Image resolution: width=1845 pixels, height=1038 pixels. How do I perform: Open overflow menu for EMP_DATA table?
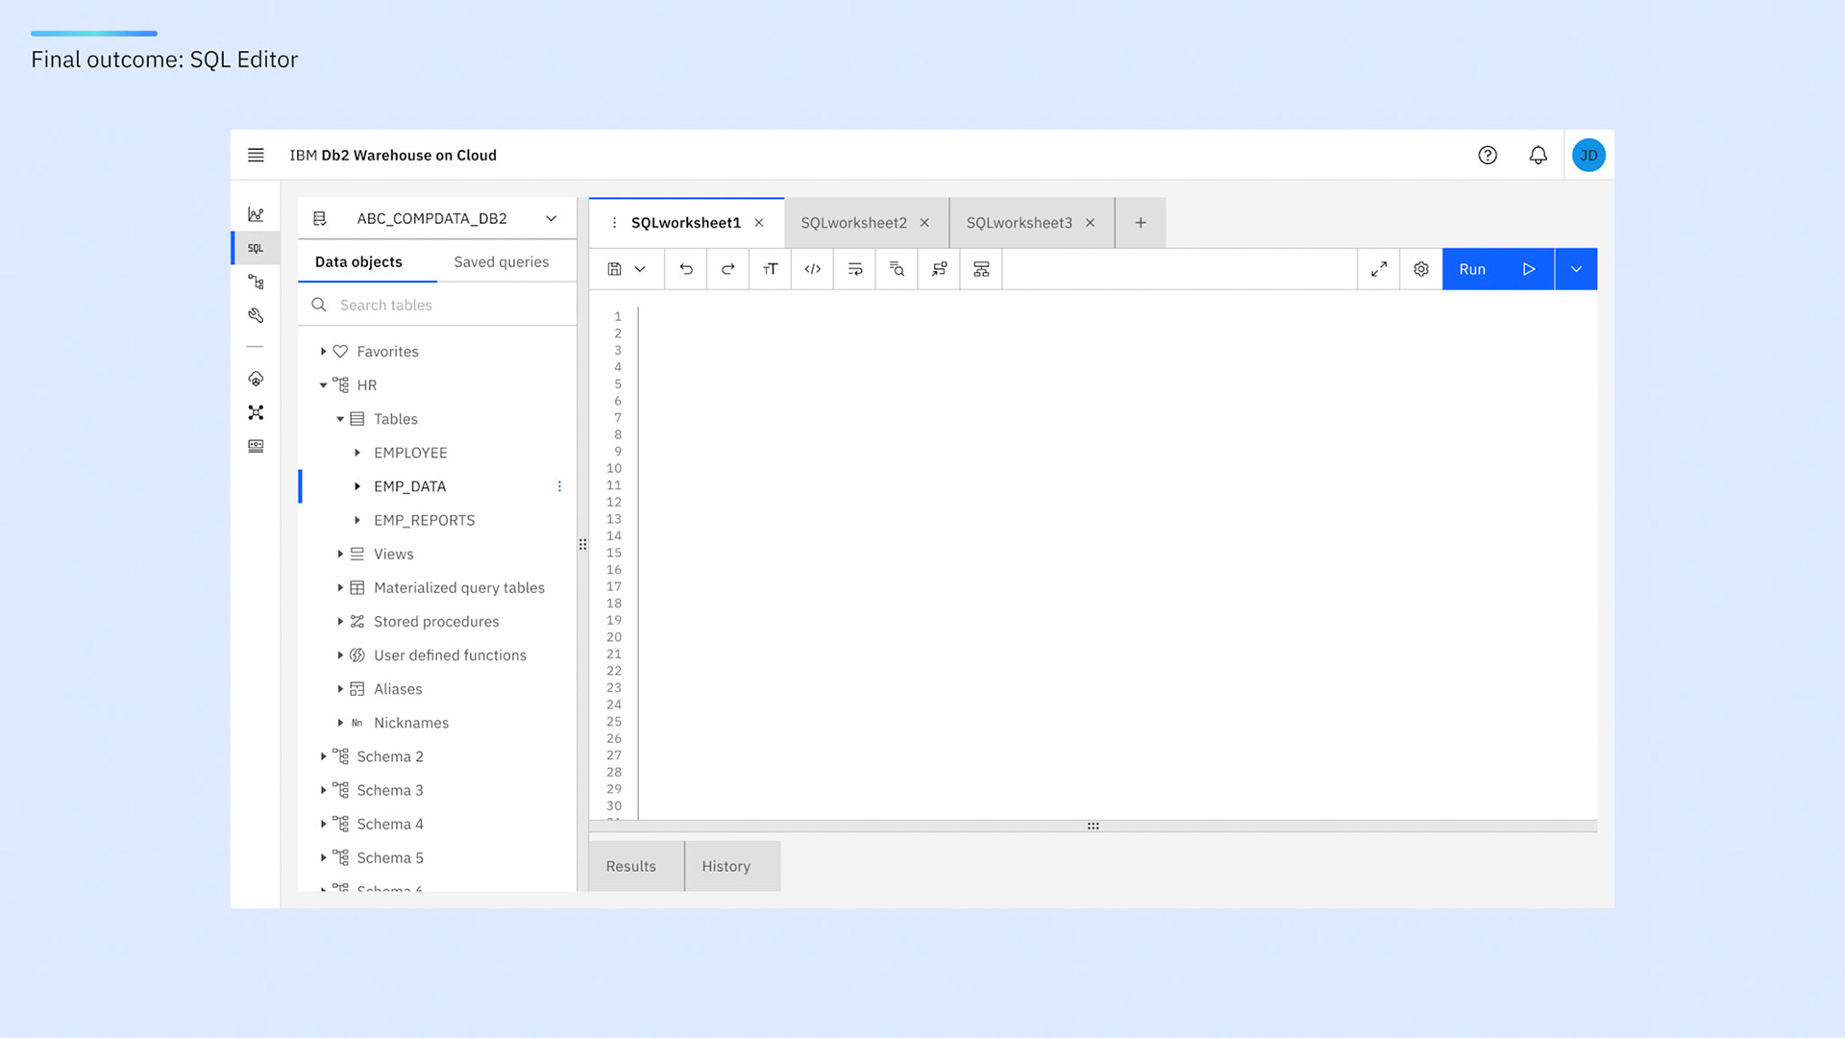pos(560,486)
